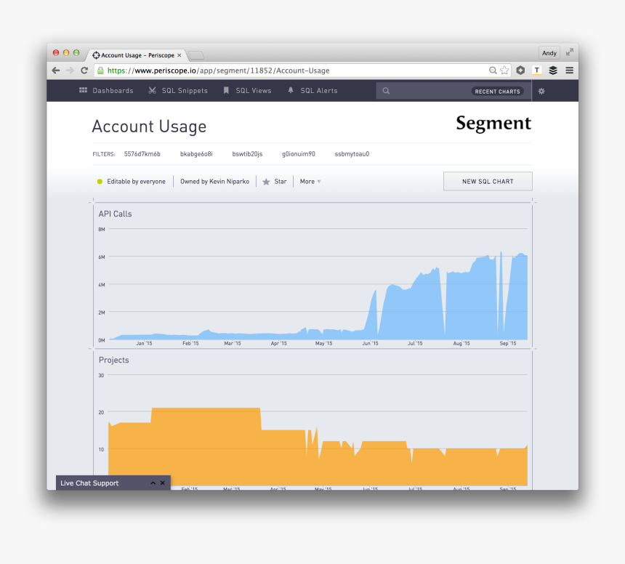Screen dimensions: 625x564
Task: Click the Jun '15 label on API Calls chart
Action: coord(370,343)
